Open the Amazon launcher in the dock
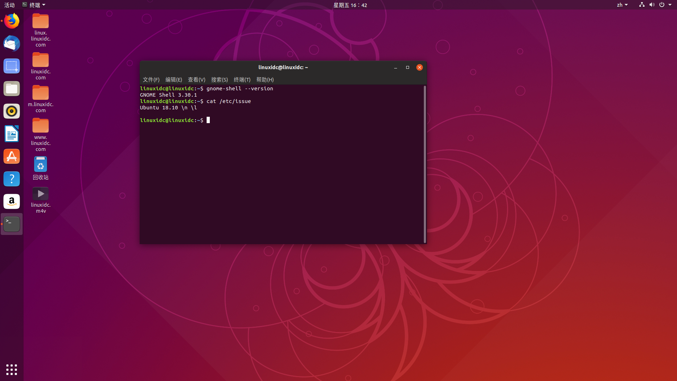677x381 pixels. (12, 202)
